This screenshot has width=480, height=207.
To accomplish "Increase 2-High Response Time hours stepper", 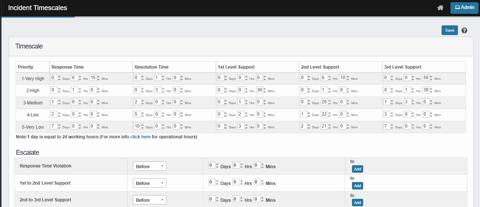I will coord(79,88).
